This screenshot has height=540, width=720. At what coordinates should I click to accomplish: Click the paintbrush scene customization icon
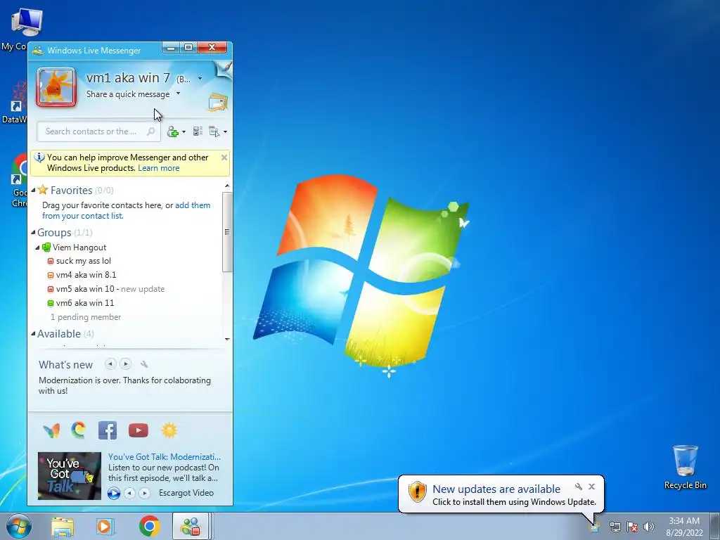224,69
